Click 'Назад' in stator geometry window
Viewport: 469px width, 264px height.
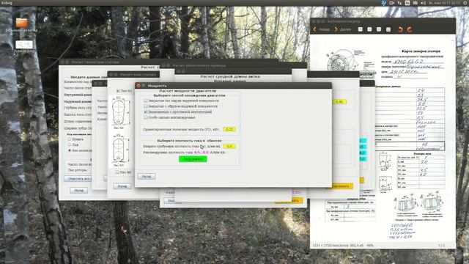(x=79, y=191)
